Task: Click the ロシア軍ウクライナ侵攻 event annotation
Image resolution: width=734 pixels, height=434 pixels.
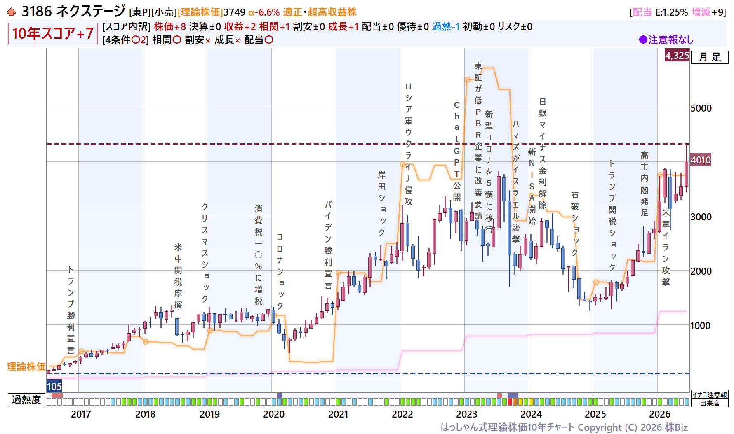Action: point(409,144)
